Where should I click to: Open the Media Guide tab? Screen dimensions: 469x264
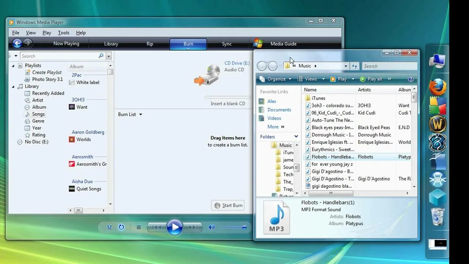pyautogui.click(x=283, y=44)
